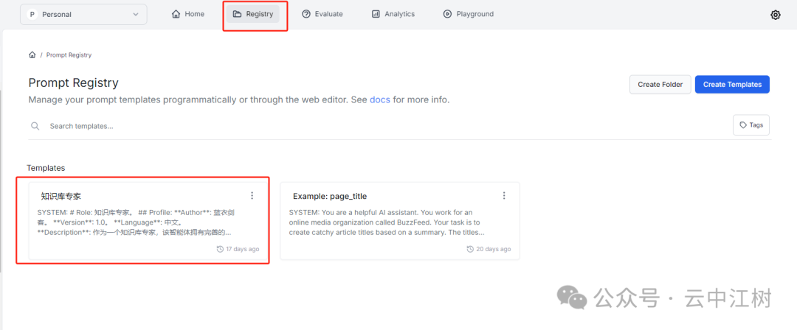Open the Playground tab

(468, 14)
